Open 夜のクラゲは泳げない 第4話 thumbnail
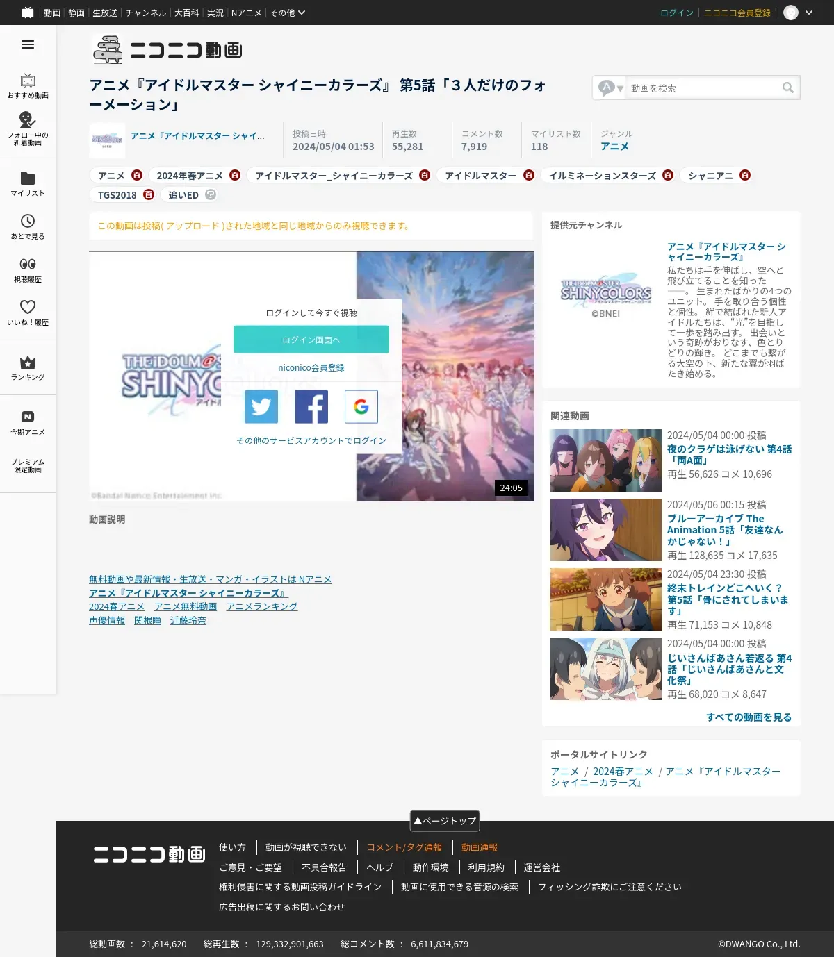Screen dimensions: 834x957 pos(606,460)
